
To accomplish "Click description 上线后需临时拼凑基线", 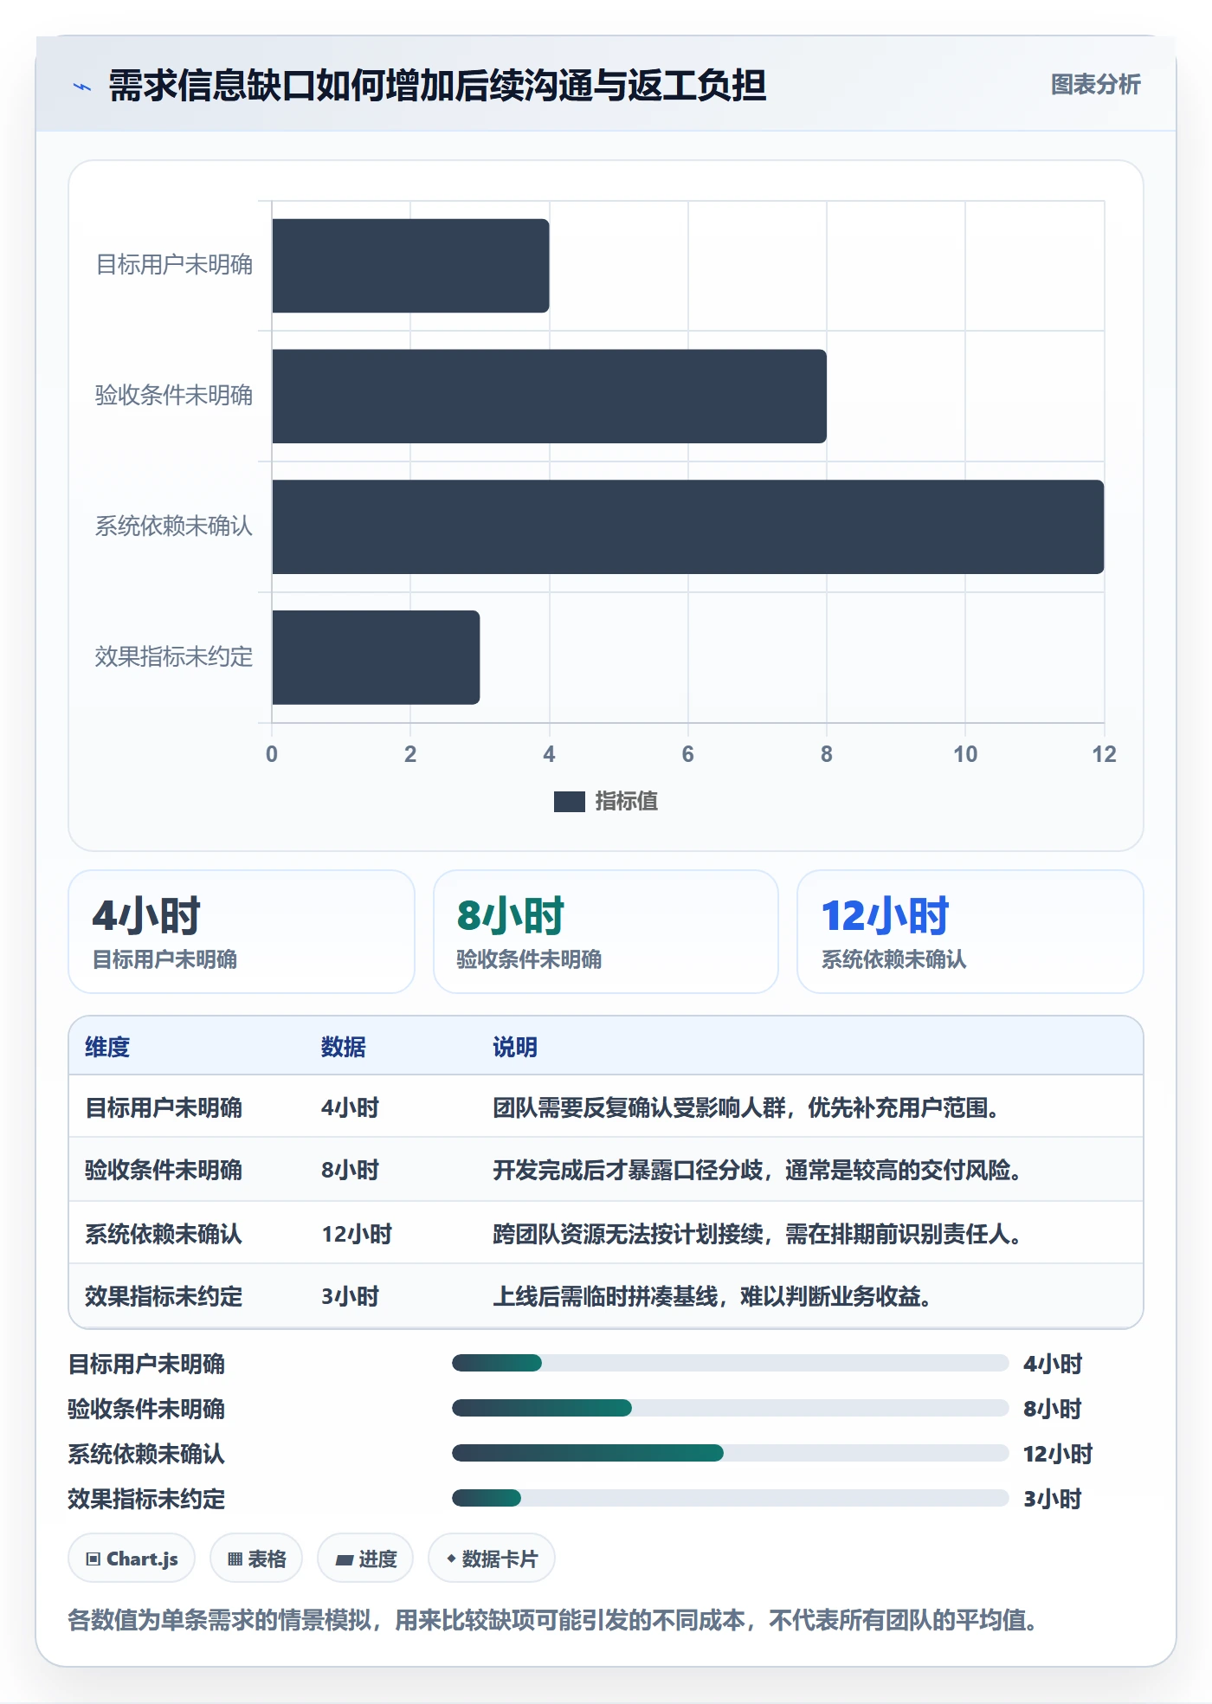I will coord(606,1296).
